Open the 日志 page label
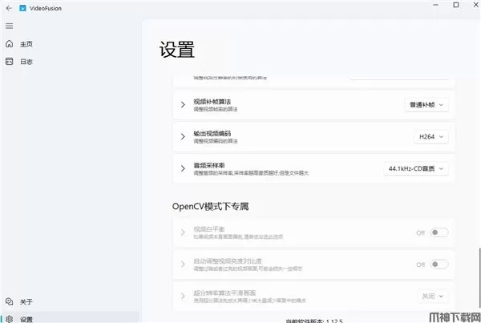This screenshot has height=323, width=481. (26, 62)
